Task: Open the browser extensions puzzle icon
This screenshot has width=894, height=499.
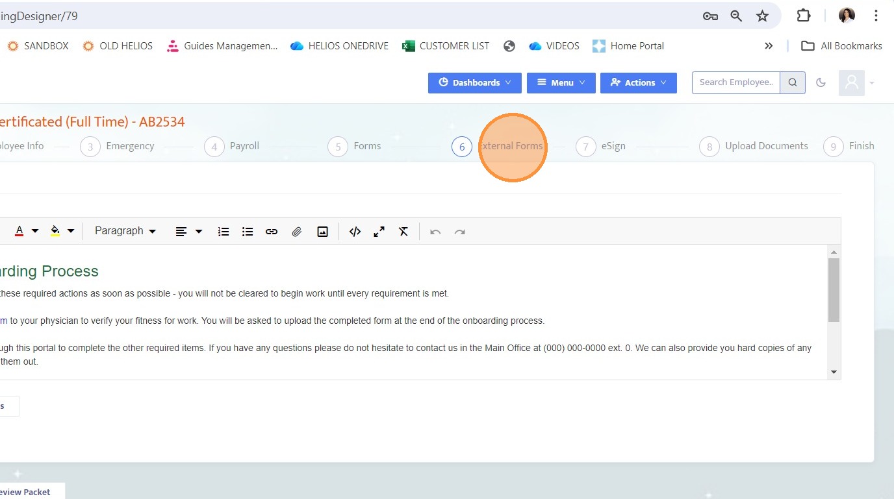Action: click(804, 16)
